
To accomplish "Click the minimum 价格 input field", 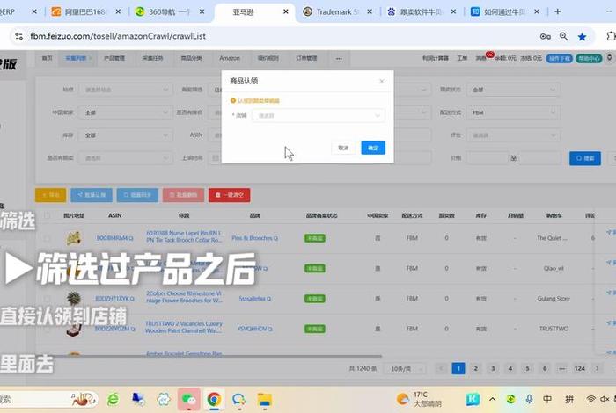I will click(x=488, y=158).
